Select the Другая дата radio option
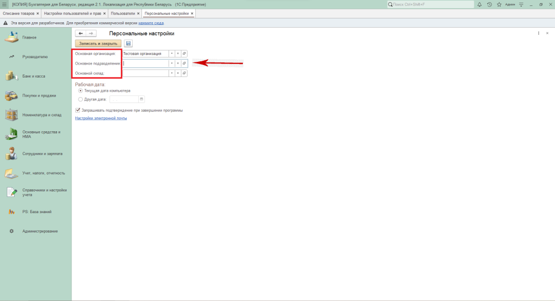The image size is (555, 301). pyautogui.click(x=81, y=99)
